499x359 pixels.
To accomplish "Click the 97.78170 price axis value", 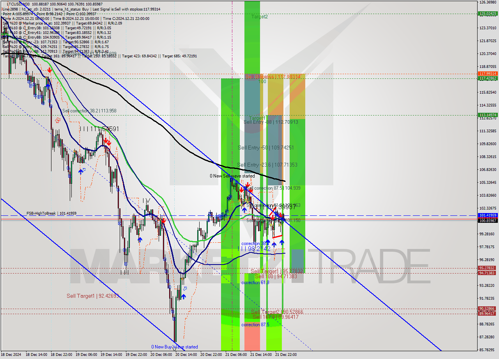I will [x=488, y=247].
